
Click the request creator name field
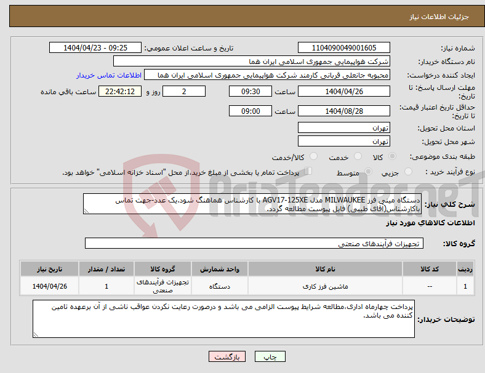pyautogui.click(x=267, y=75)
